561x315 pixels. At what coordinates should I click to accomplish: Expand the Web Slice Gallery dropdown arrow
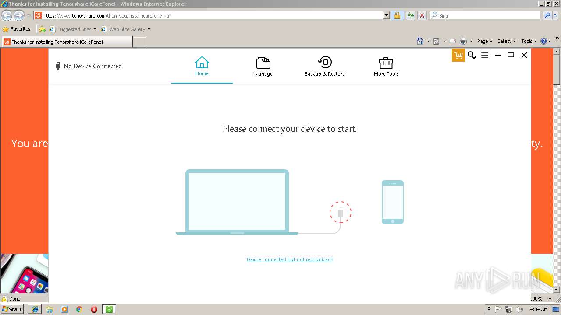click(x=149, y=29)
